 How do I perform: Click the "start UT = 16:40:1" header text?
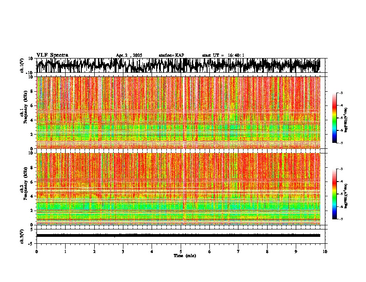coord(223,55)
